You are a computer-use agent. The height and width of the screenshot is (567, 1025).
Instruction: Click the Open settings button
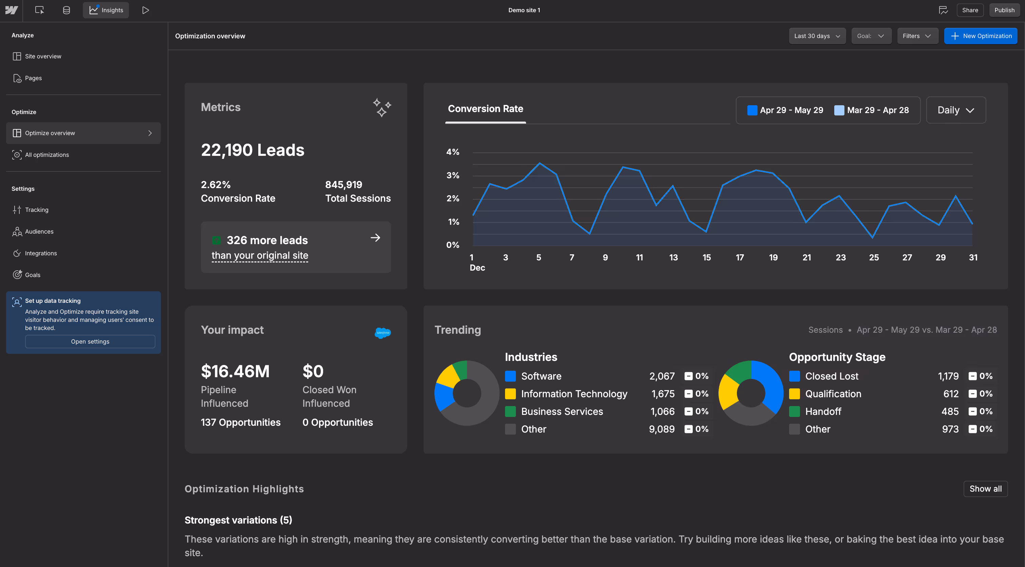pos(90,342)
